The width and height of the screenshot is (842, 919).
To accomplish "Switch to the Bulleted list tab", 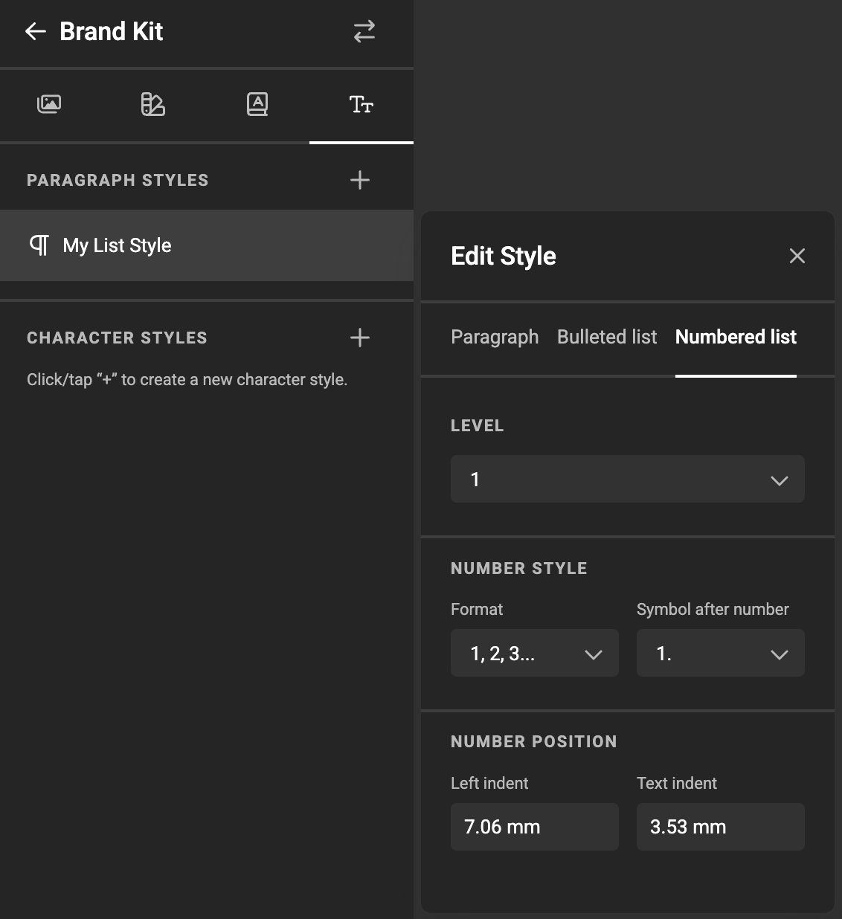I will (x=607, y=337).
